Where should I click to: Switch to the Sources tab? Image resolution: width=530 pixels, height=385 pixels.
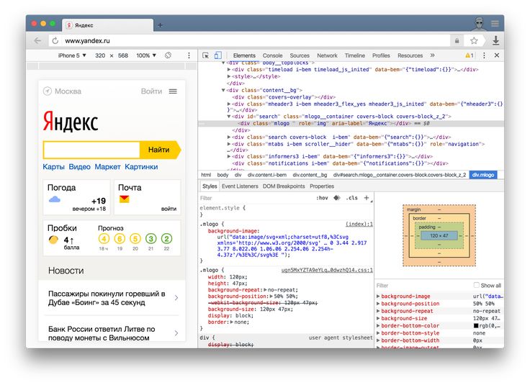point(300,55)
